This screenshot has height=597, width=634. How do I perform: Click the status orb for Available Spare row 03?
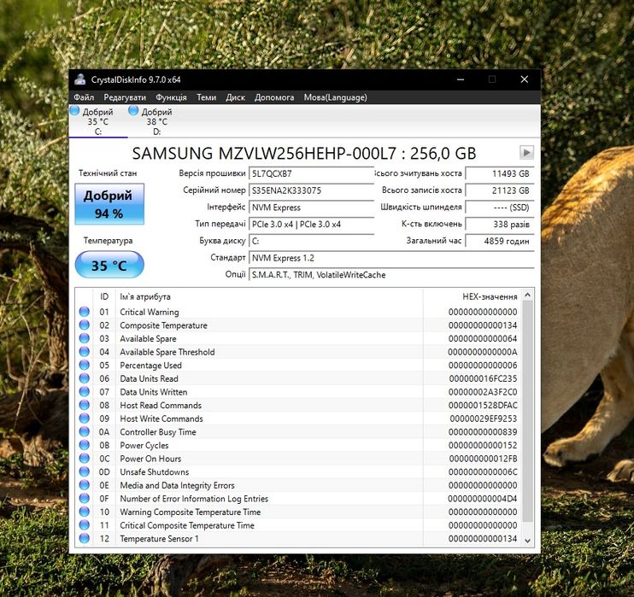click(x=84, y=338)
